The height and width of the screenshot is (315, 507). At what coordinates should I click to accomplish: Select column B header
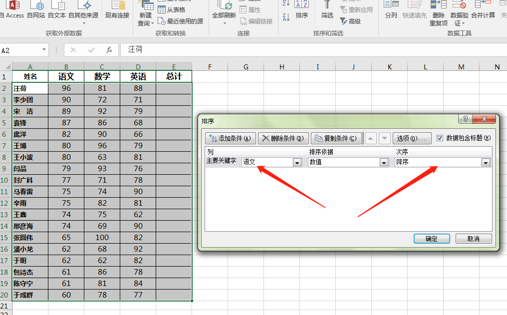[x=66, y=66]
